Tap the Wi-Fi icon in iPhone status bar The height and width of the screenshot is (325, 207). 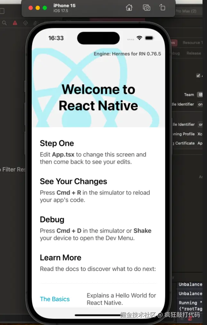[x=139, y=38]
